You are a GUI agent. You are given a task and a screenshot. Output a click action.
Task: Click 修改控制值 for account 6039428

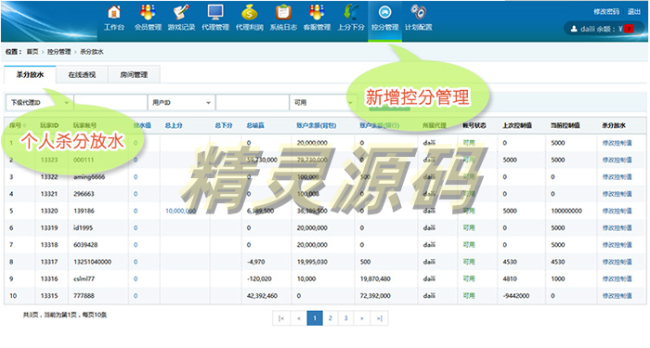pyautogui.click(x=617, y=245)
